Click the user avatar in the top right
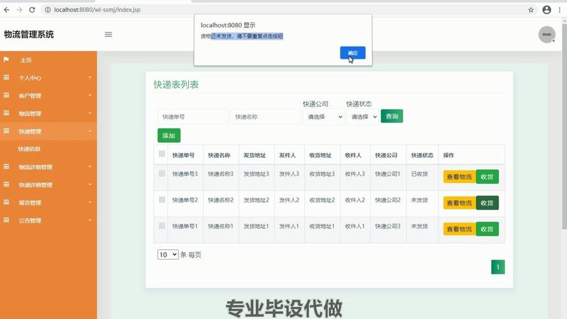567x319 pixels. (x=547, y=34)
